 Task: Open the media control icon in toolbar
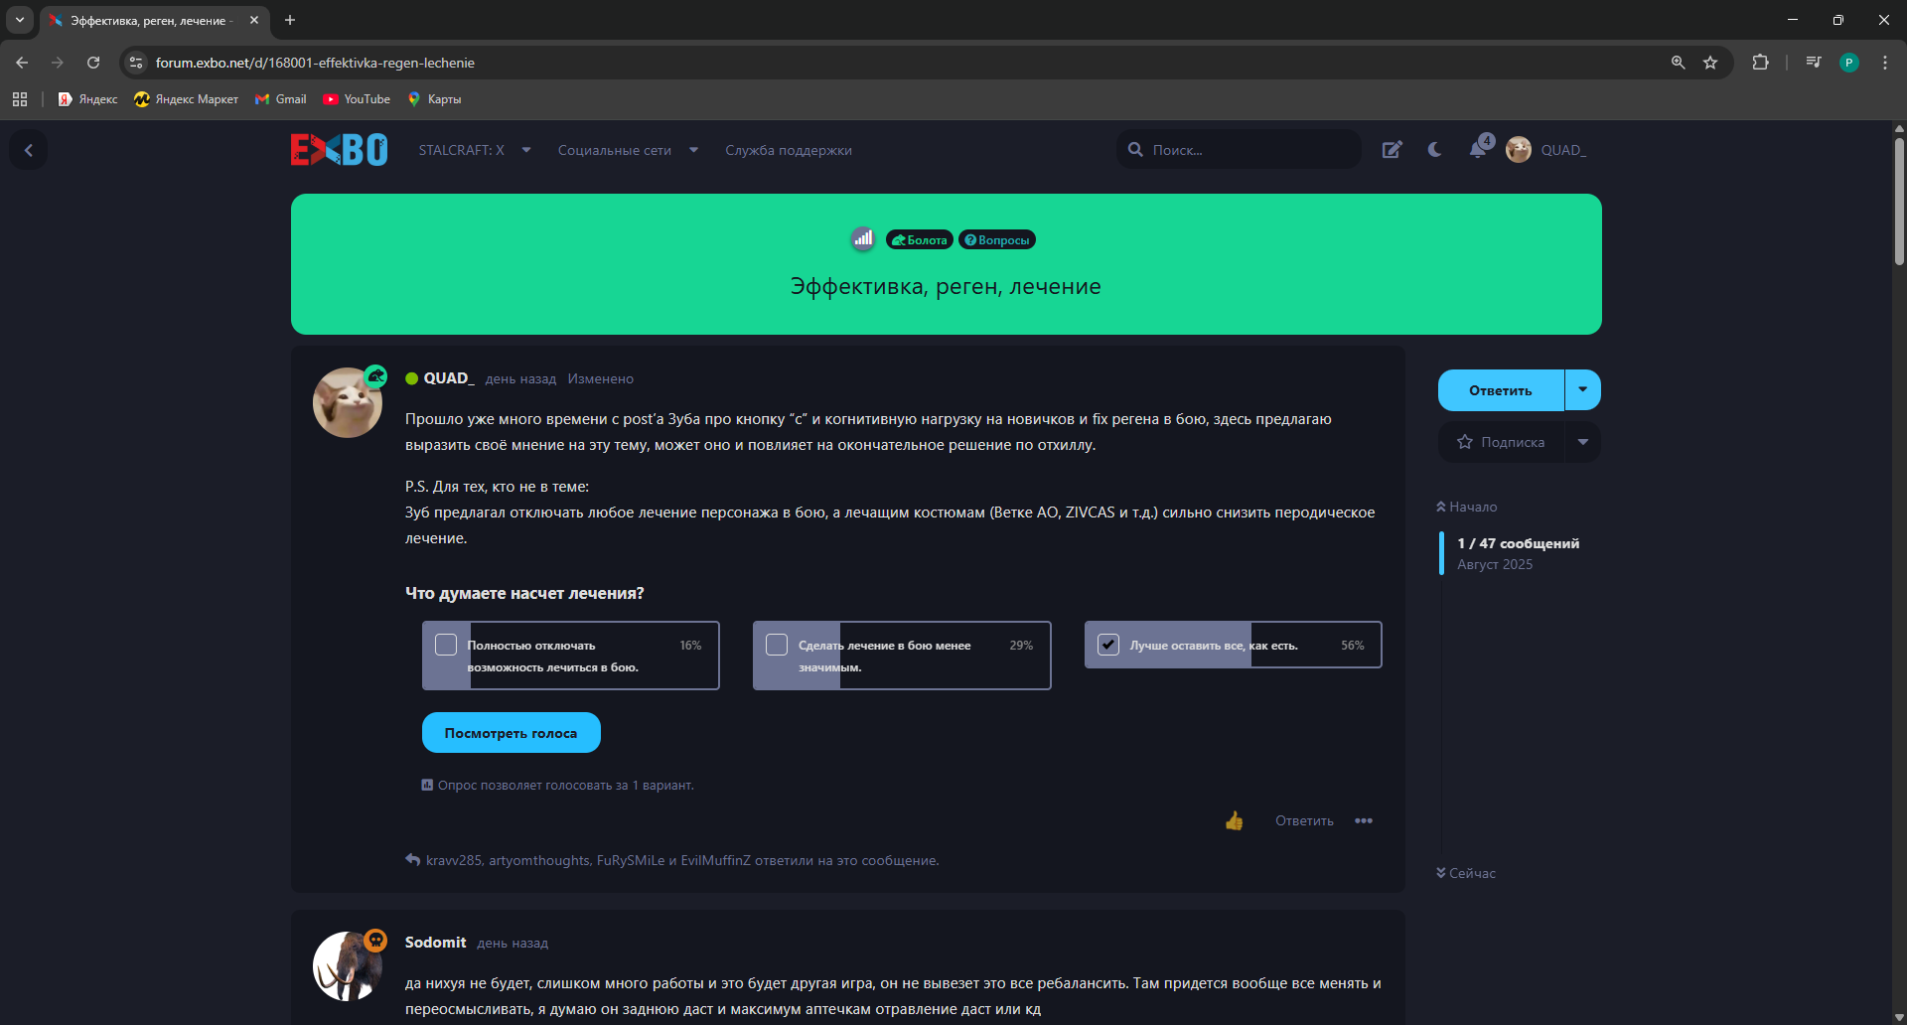click(x=1814, y=63)
